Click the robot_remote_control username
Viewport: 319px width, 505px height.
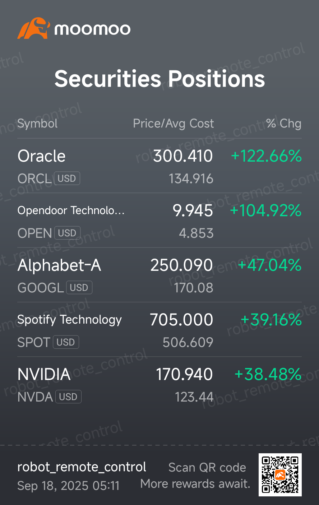pyautogui.click(x=82, y=467)
